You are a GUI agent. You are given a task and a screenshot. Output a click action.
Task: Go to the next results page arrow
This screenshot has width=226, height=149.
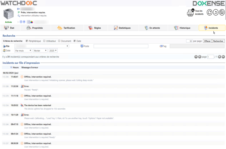click(220, 57)
